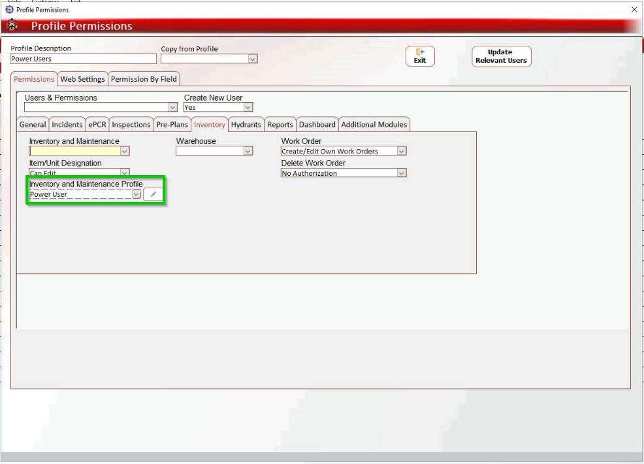Viewport: 644px width, 464px height.
Task: Open the Permission By Field tab
Action: pos(143,78)
